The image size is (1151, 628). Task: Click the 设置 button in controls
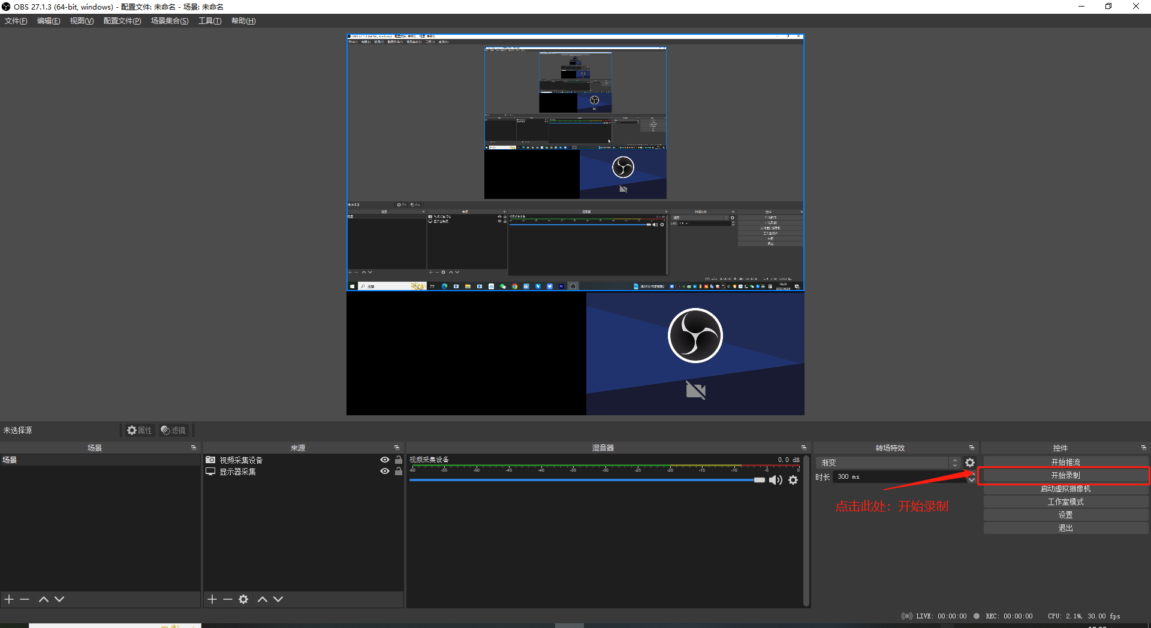point(1065,515)
